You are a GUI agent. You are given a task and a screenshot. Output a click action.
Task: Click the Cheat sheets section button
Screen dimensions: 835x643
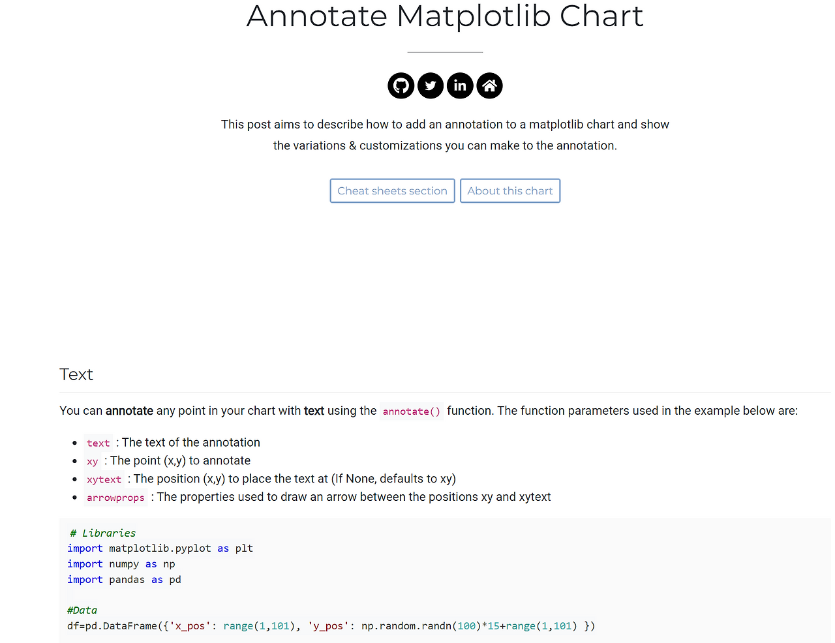[x=392, y=191]
